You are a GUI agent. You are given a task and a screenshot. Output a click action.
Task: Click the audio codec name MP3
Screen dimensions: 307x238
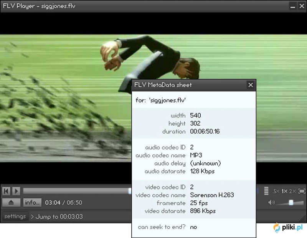point(196,155)
